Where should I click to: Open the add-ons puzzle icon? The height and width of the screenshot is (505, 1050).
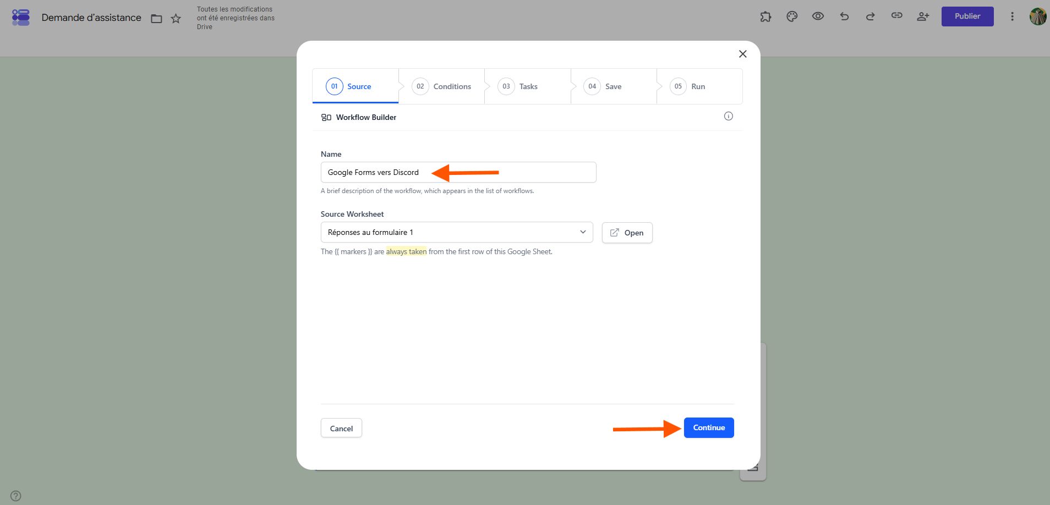pos(765,17)
